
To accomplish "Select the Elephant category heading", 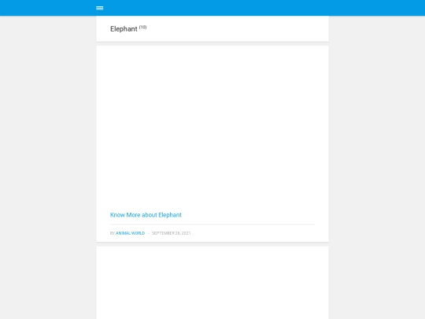I will click(x=124, y=29).
